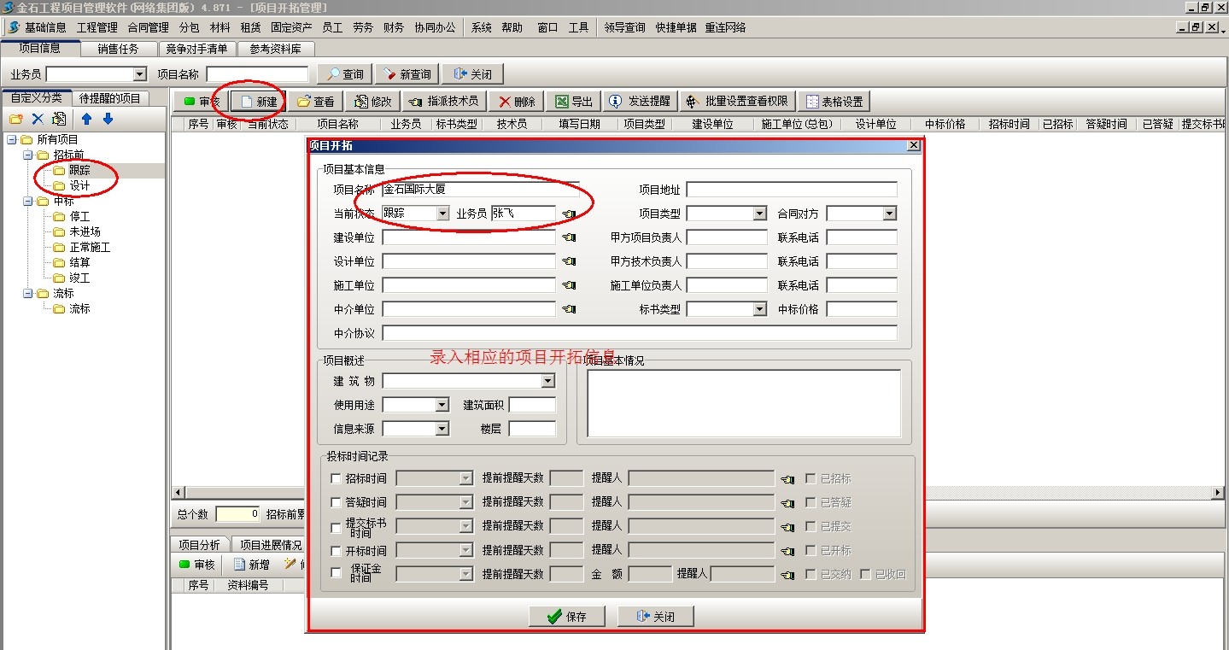
Task: Click the 项目地址 input field
Action: pos(791,190)
